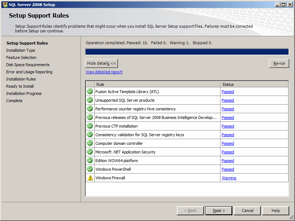Viewport: 295px width, 221px height.
Task: Open Passed link for Consistency validation row
Action: tap(228, 135)
